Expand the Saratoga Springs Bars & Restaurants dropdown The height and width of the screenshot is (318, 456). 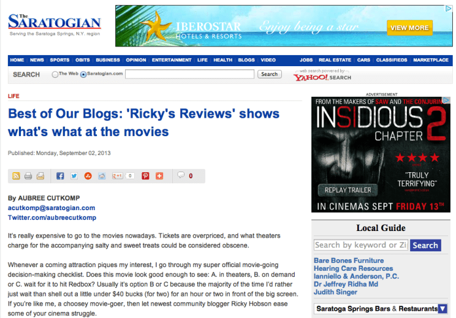tap(443, 309)
